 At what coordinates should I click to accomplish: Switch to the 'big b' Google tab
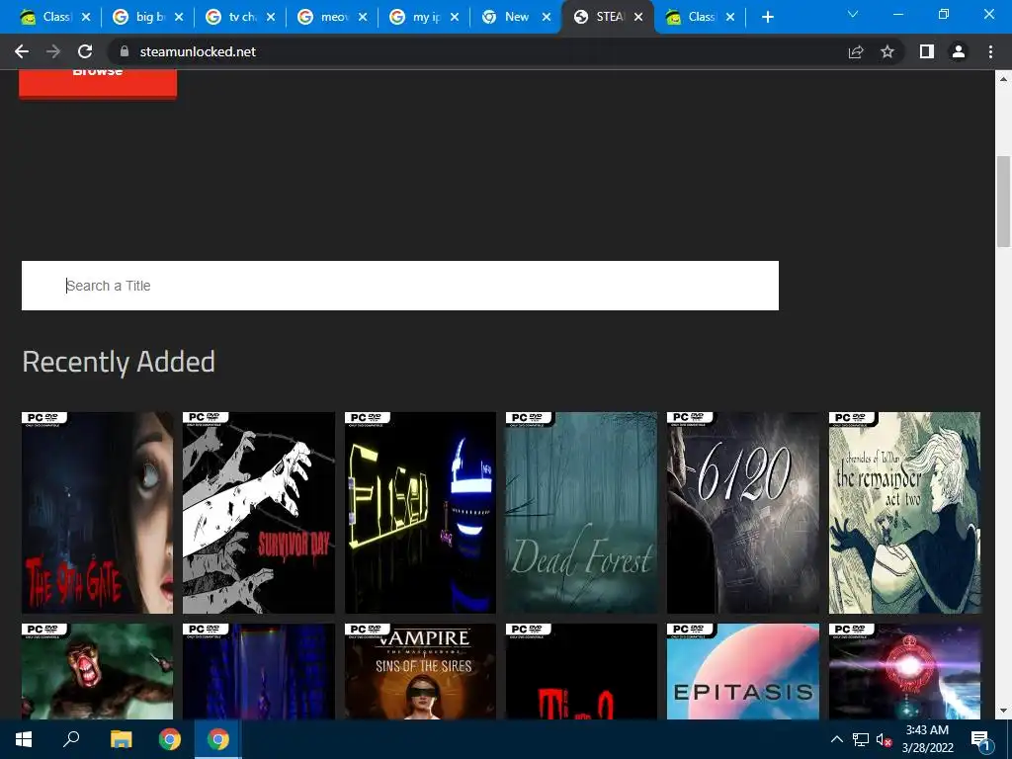[x=148, y=17]
